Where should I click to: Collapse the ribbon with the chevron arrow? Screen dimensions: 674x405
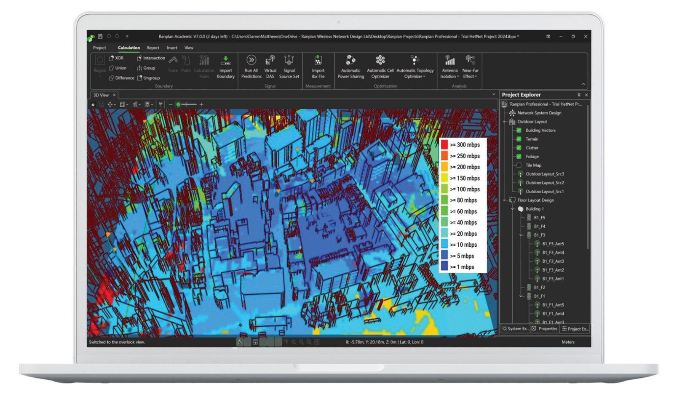coord(583,84)
